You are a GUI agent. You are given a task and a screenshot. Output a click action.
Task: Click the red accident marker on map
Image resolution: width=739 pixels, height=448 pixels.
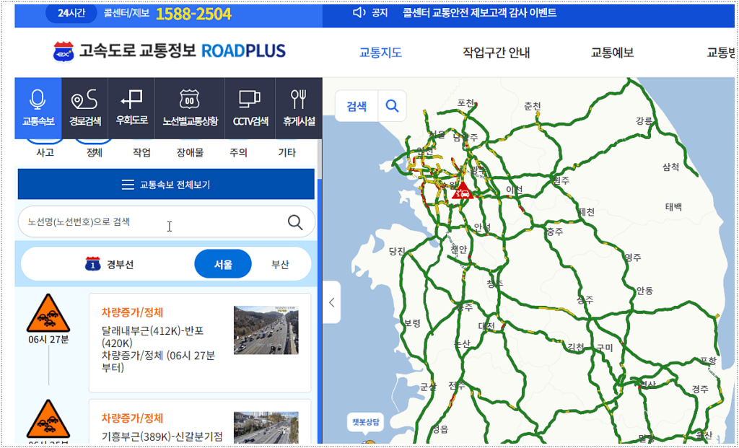(462, 191)
